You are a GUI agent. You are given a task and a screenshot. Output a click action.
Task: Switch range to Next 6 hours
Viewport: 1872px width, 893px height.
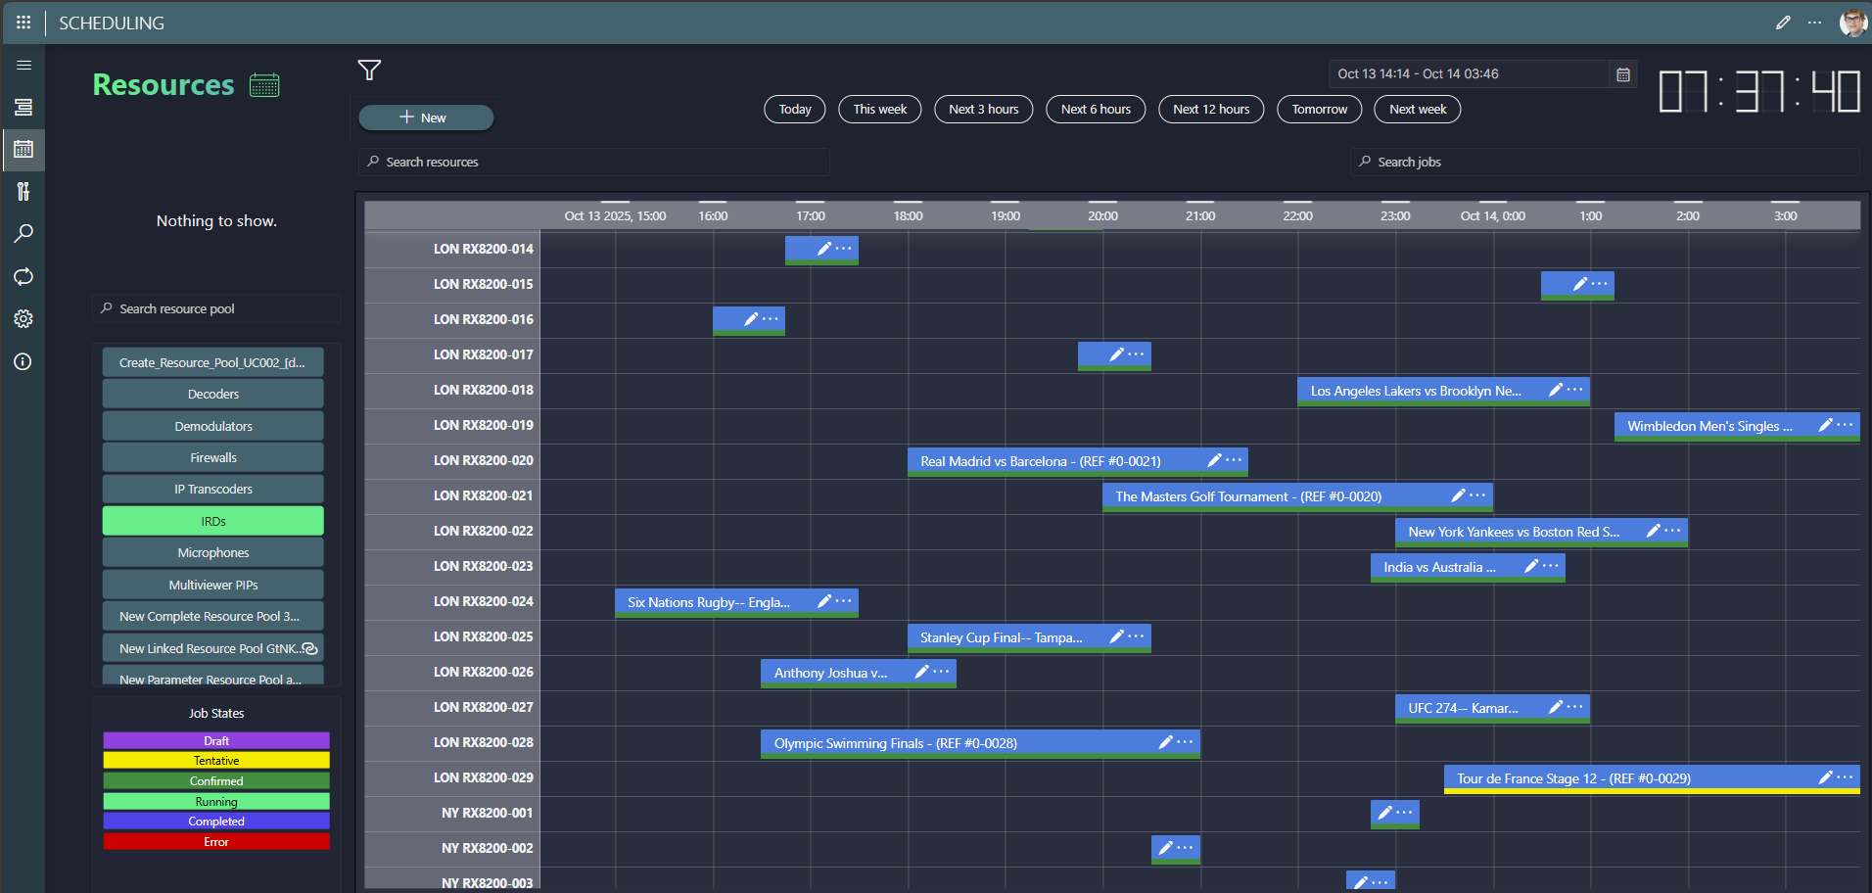pos(1096,110)
